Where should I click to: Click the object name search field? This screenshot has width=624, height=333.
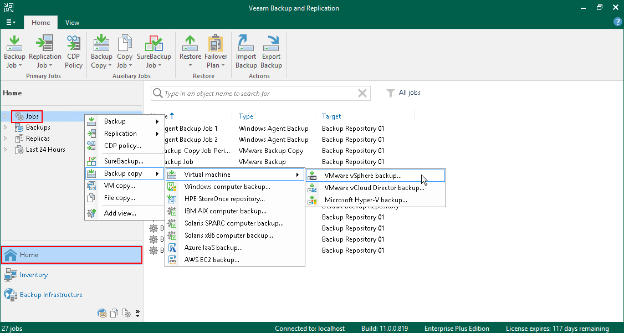tap(255, 94)
